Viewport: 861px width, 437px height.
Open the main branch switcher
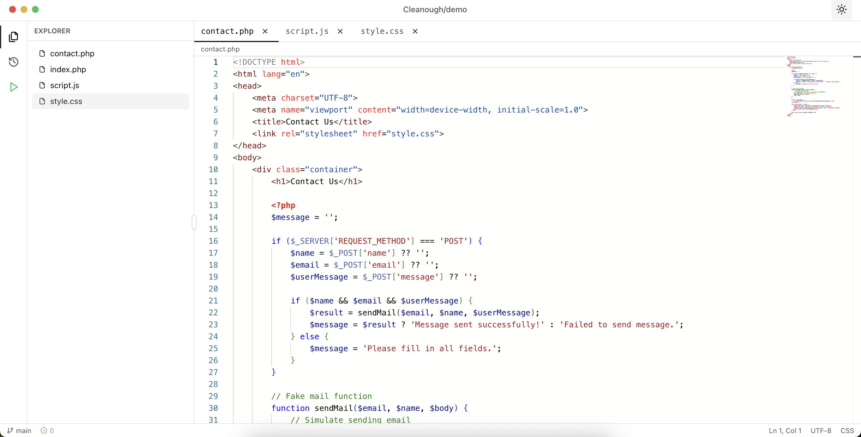tap(23, 430)
